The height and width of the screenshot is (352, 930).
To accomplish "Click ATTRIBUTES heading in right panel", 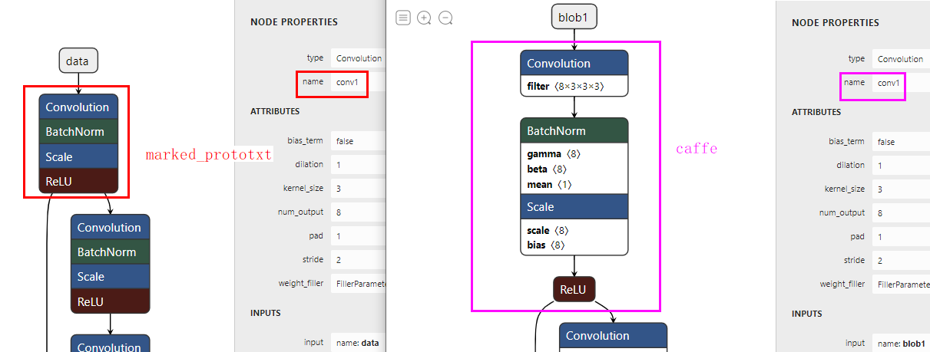I will [816, 112].
